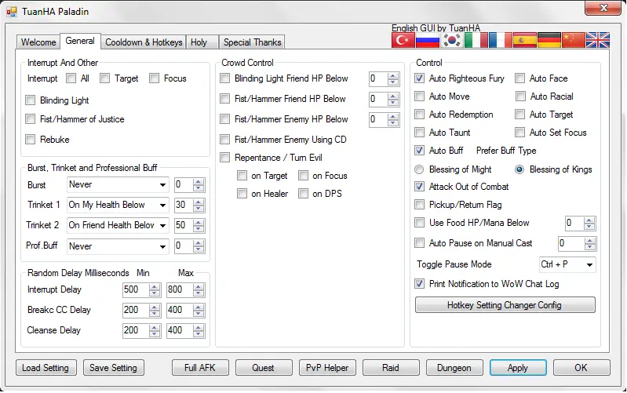Select the Spanish flag language icon
Viewport: 627px width, 393px height.
(x=525, y=40)
